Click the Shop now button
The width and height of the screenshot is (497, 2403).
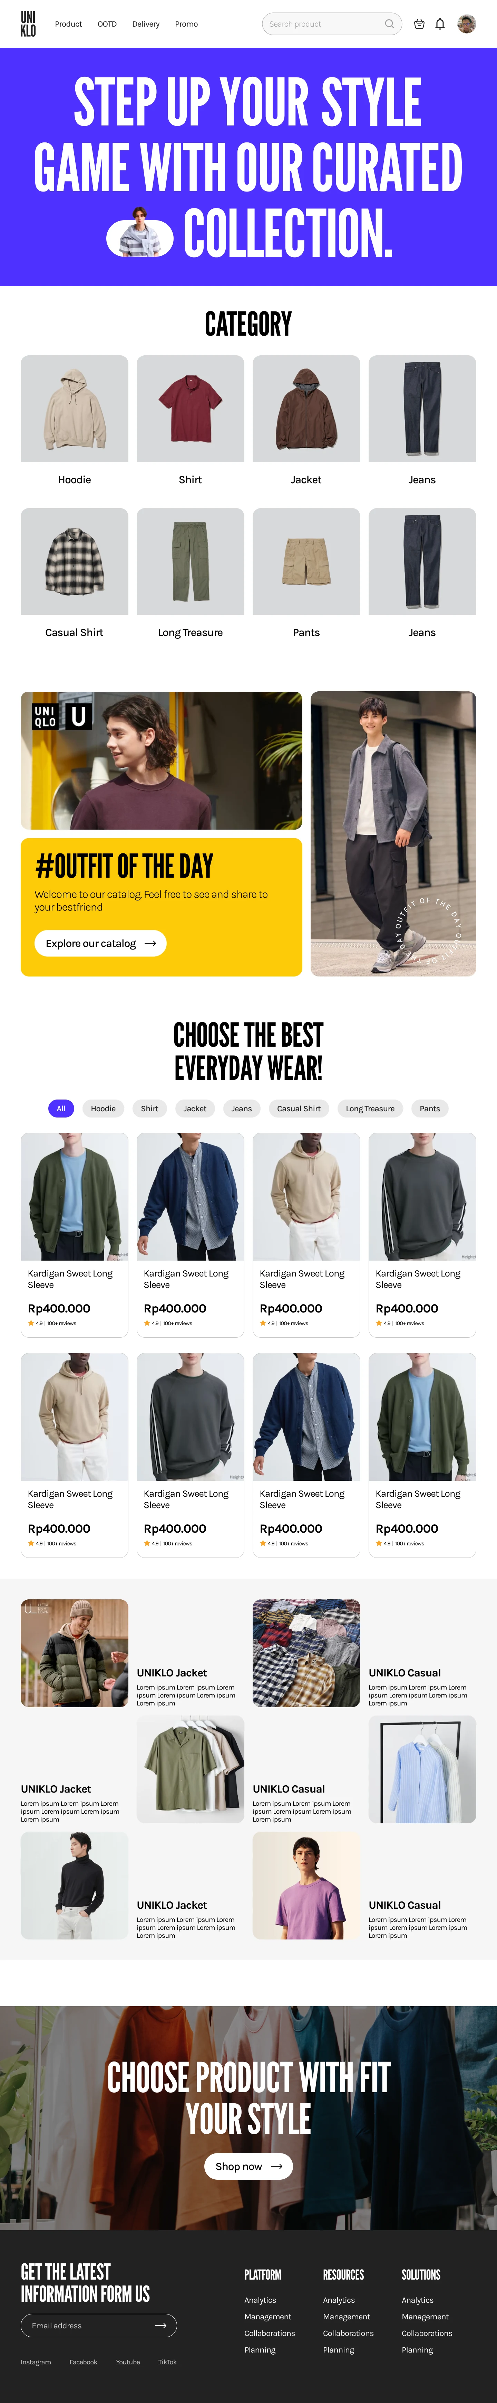248,2166
